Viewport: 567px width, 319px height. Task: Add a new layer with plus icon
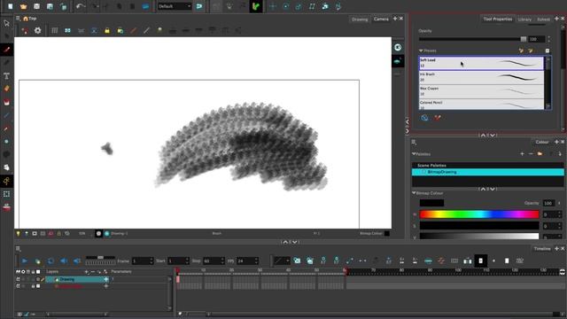[86, 272]
